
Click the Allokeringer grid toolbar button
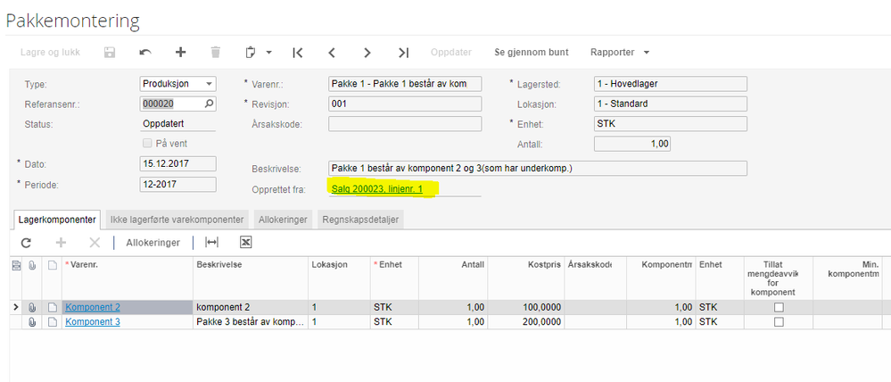(153, 243)
